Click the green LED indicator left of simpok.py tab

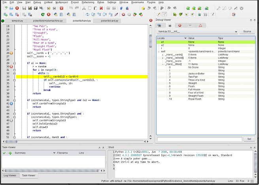point(3,21)
